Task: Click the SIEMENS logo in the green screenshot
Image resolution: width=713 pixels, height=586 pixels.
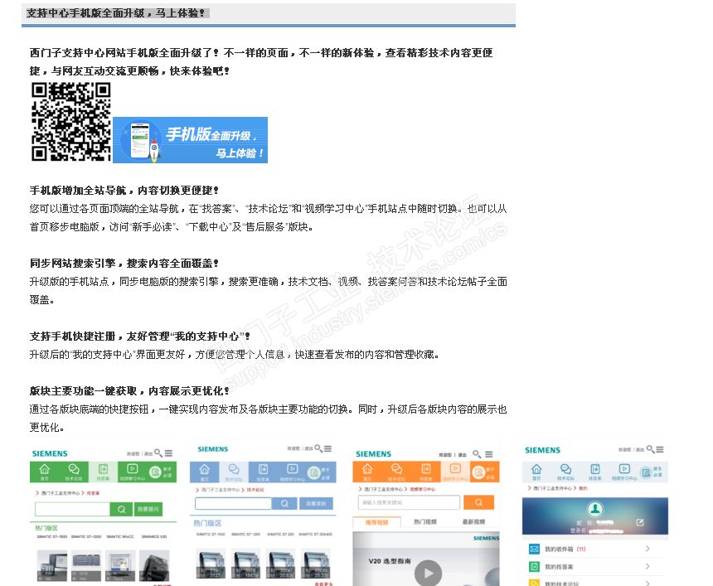Action: click(50, 453)
